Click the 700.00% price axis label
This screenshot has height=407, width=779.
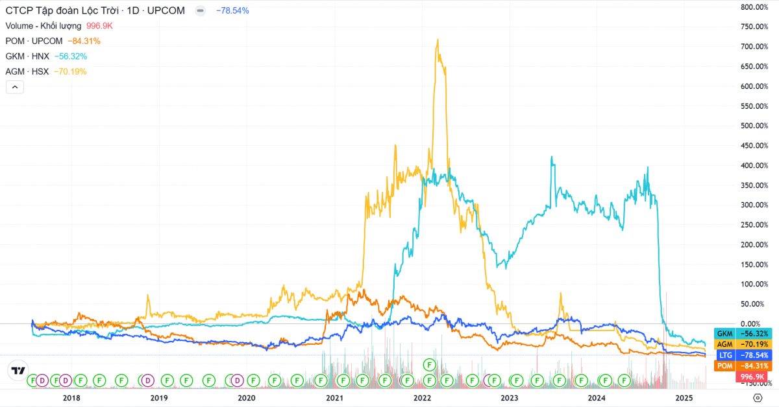pos(754,47)
